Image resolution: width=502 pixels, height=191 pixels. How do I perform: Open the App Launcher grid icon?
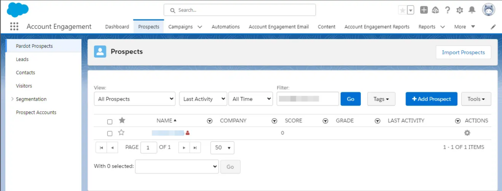(14, 26)
